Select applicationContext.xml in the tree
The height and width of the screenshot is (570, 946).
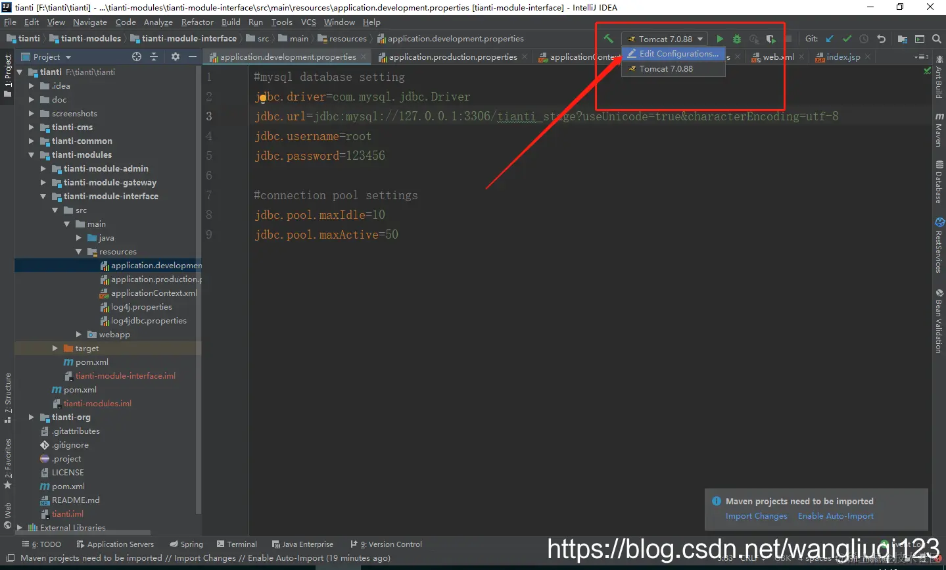tap(154, 293)
